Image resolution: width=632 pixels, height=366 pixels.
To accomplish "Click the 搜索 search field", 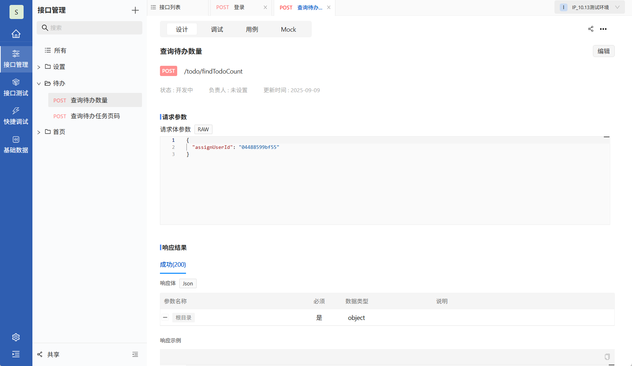I will 89,27.
